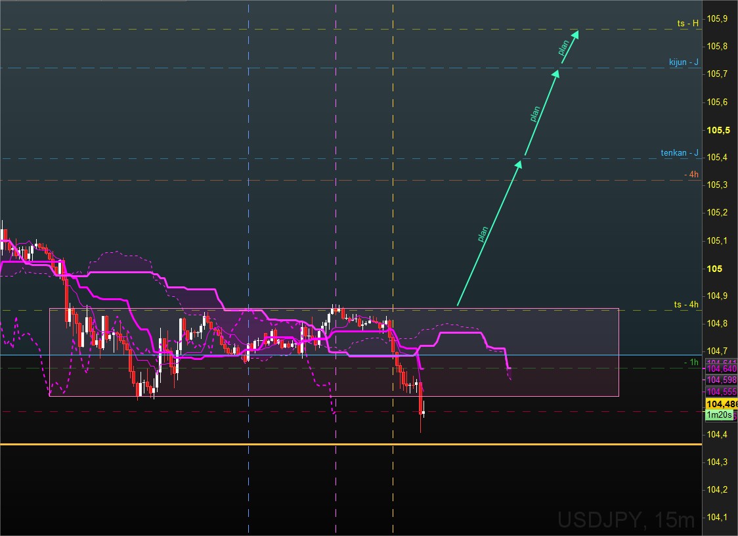Select the yellow dashed vertical session line
This screenshot has height=536, width=738.
(x=393, y=267)
